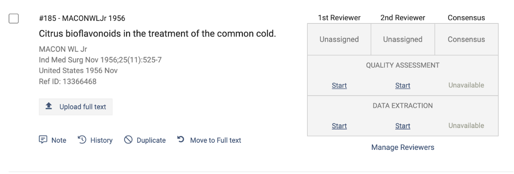Viewport: 514px width, 174px height.
Task: Open the Citrus bioflavonoids study title
Action: pyautogui.click(x=157, y=33)
